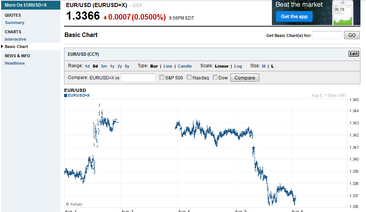
Task: Switch chart type to Line
Action: [x=168, y=66]
